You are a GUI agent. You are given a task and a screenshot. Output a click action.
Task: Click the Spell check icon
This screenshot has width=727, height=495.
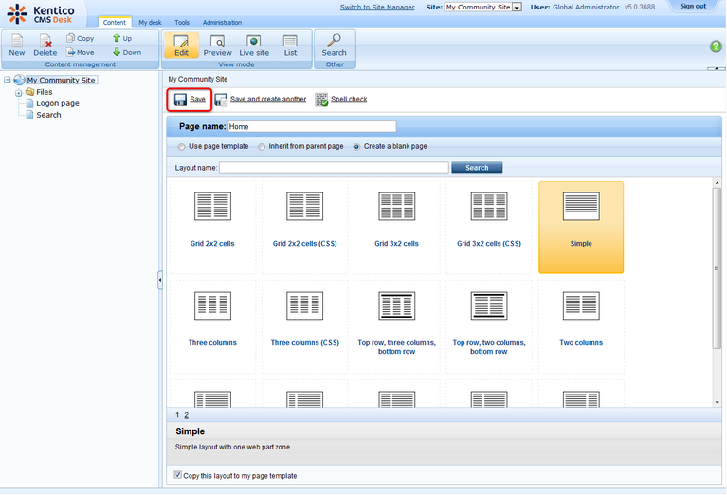(x=321, y=100)
